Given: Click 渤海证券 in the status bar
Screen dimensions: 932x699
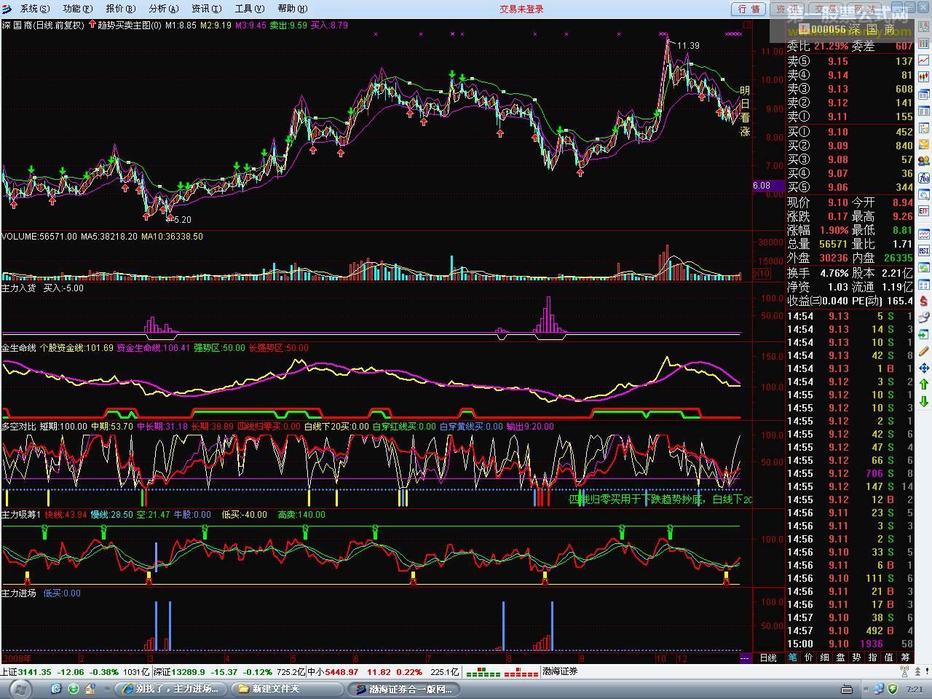Looking at the screenshot, I should point(560,671).
